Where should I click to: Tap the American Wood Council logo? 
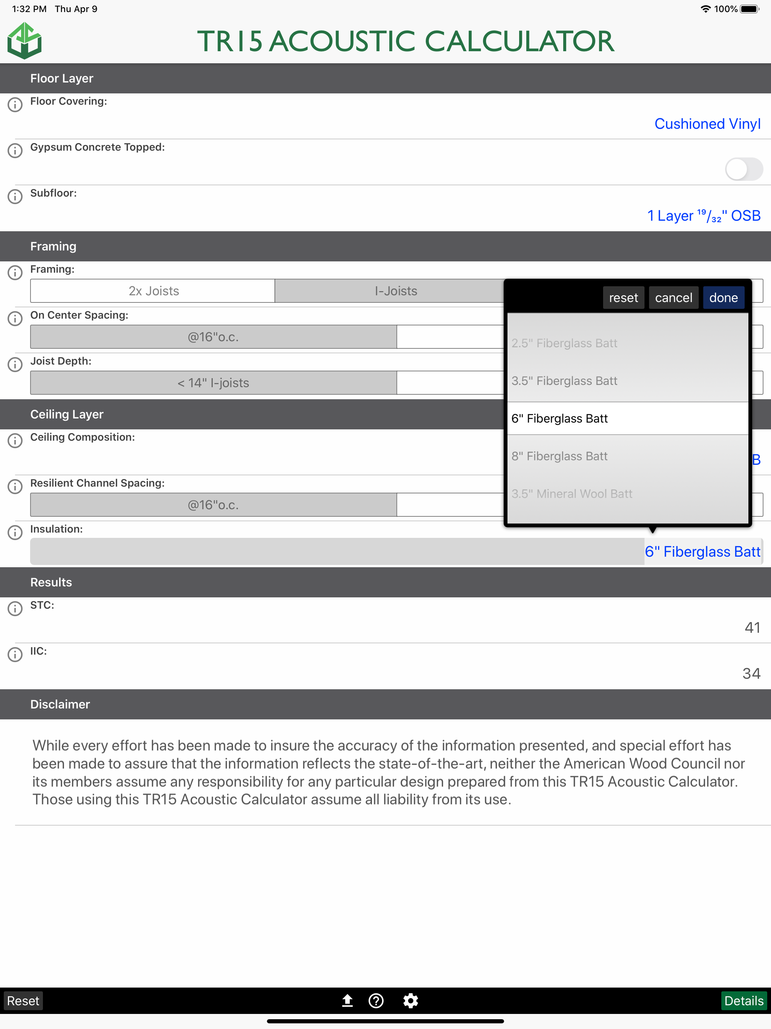24,41
